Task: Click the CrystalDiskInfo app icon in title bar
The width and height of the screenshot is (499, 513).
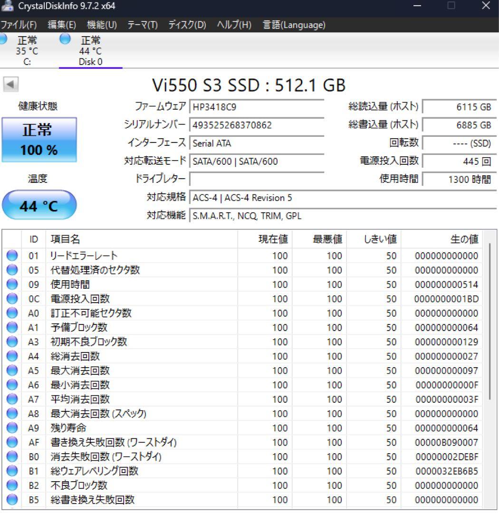Action: pyautogui.click(x=7, y=6)
